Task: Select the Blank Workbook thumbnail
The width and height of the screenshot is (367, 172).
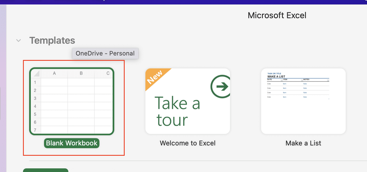Action: (x=72, y=101)
